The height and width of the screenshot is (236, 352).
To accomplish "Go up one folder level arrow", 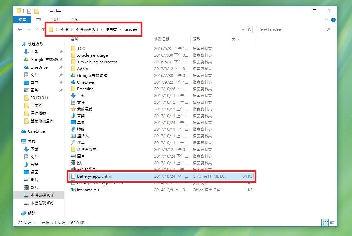I will (43, 29).
